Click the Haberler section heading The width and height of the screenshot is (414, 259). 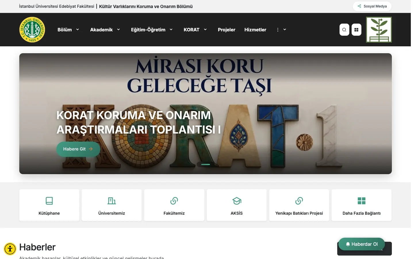[x=37, y=247]
